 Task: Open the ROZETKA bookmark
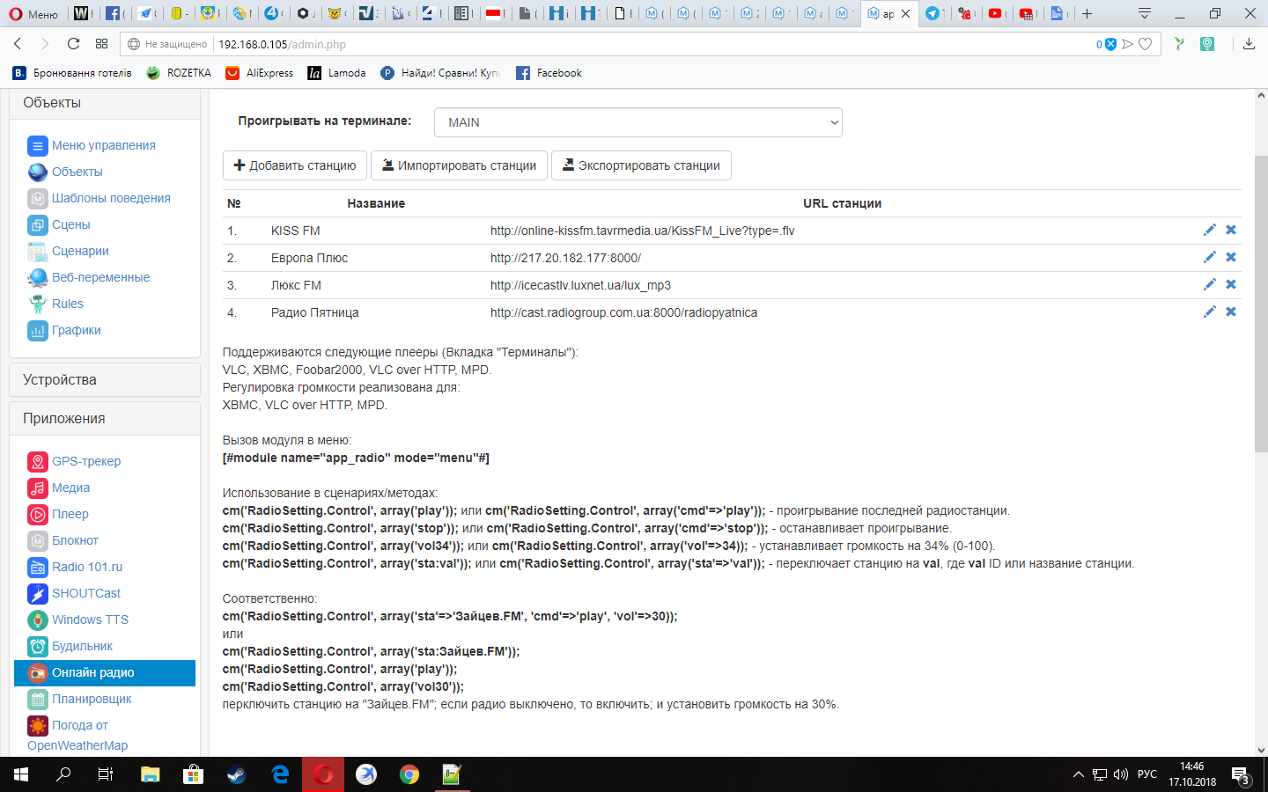[179, 73]
